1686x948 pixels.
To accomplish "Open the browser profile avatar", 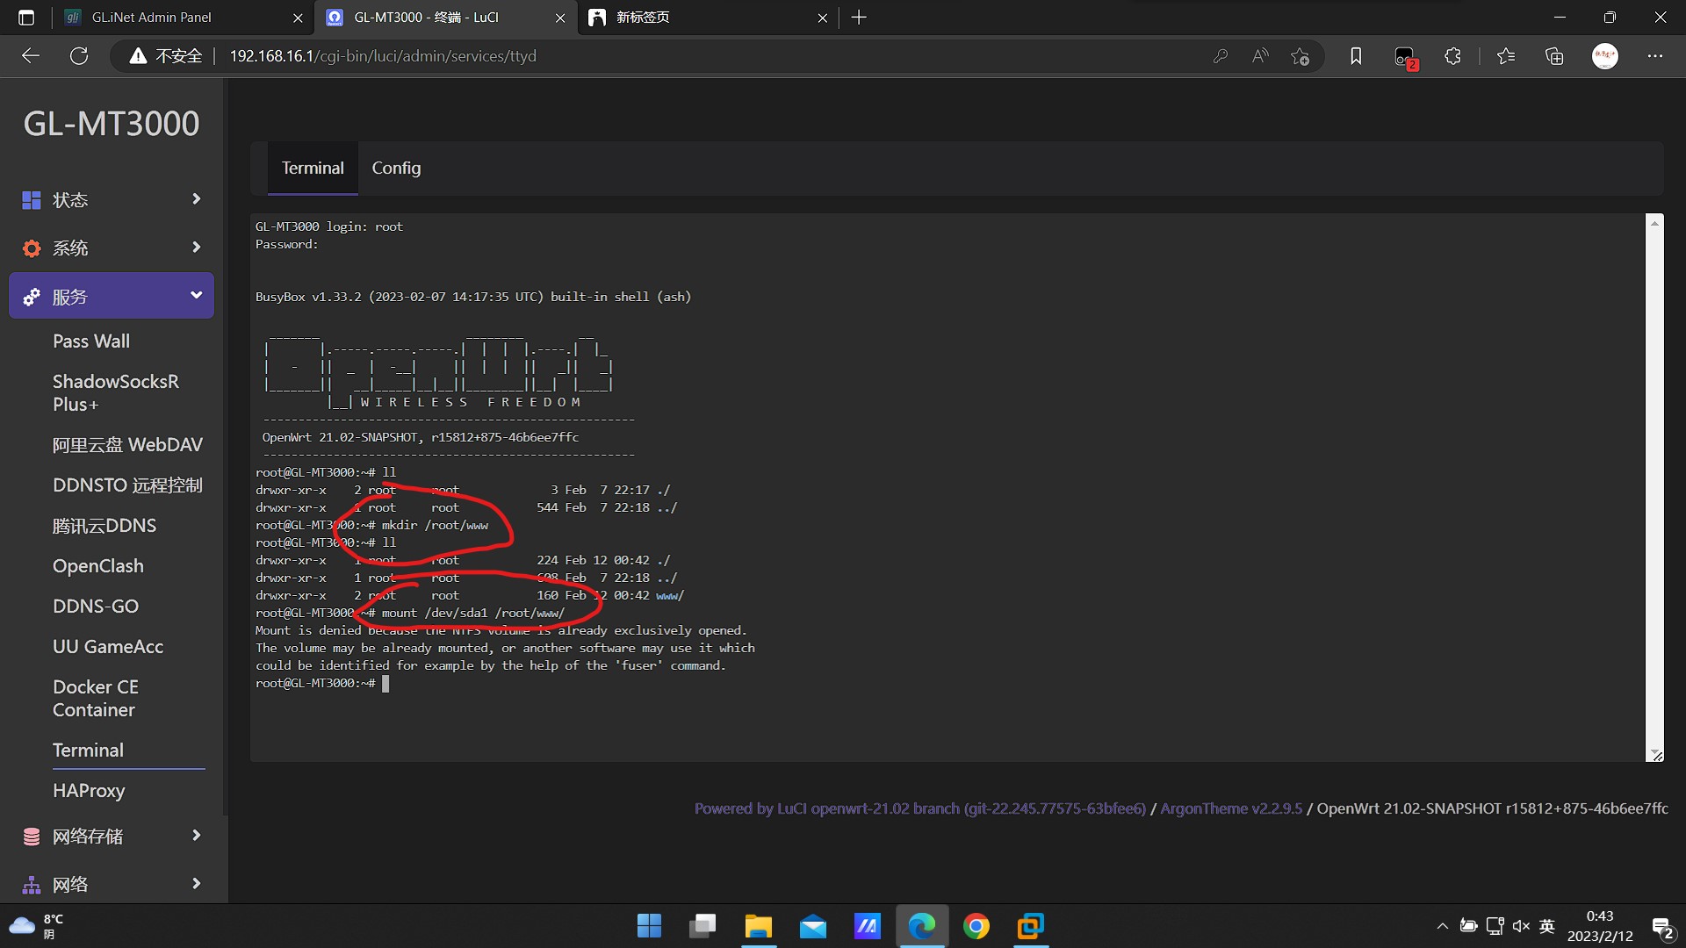I will [x=1604, y=56].
